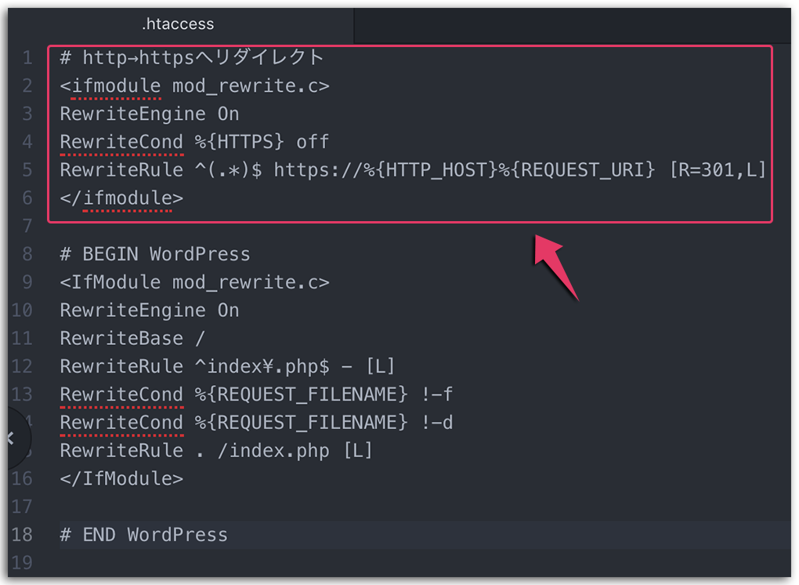
Task: Select line number 1 in the gutter
Action: pos(28,57)
